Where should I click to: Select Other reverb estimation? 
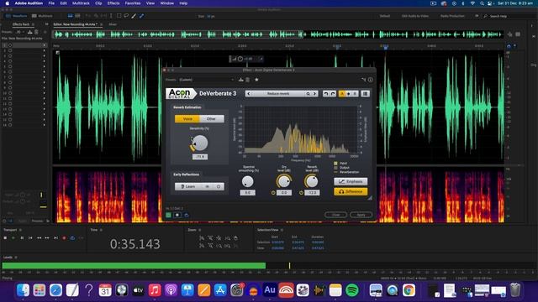click(211, 119)
